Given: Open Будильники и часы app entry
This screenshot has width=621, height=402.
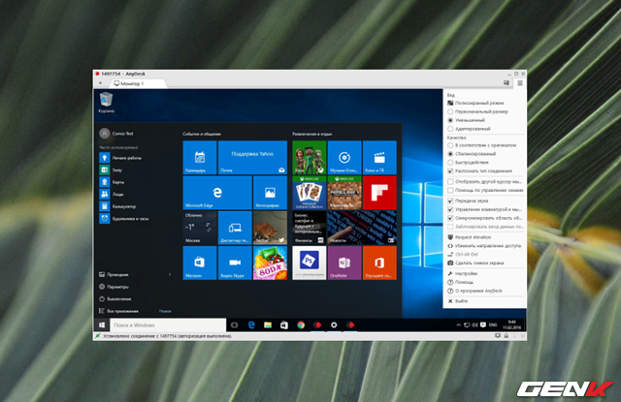Looking at the screenshot, I should (124, 219).
